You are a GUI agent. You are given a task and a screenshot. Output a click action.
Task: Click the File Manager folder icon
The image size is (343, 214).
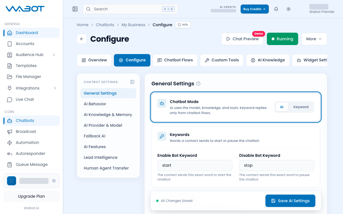[x=10, y=77]
